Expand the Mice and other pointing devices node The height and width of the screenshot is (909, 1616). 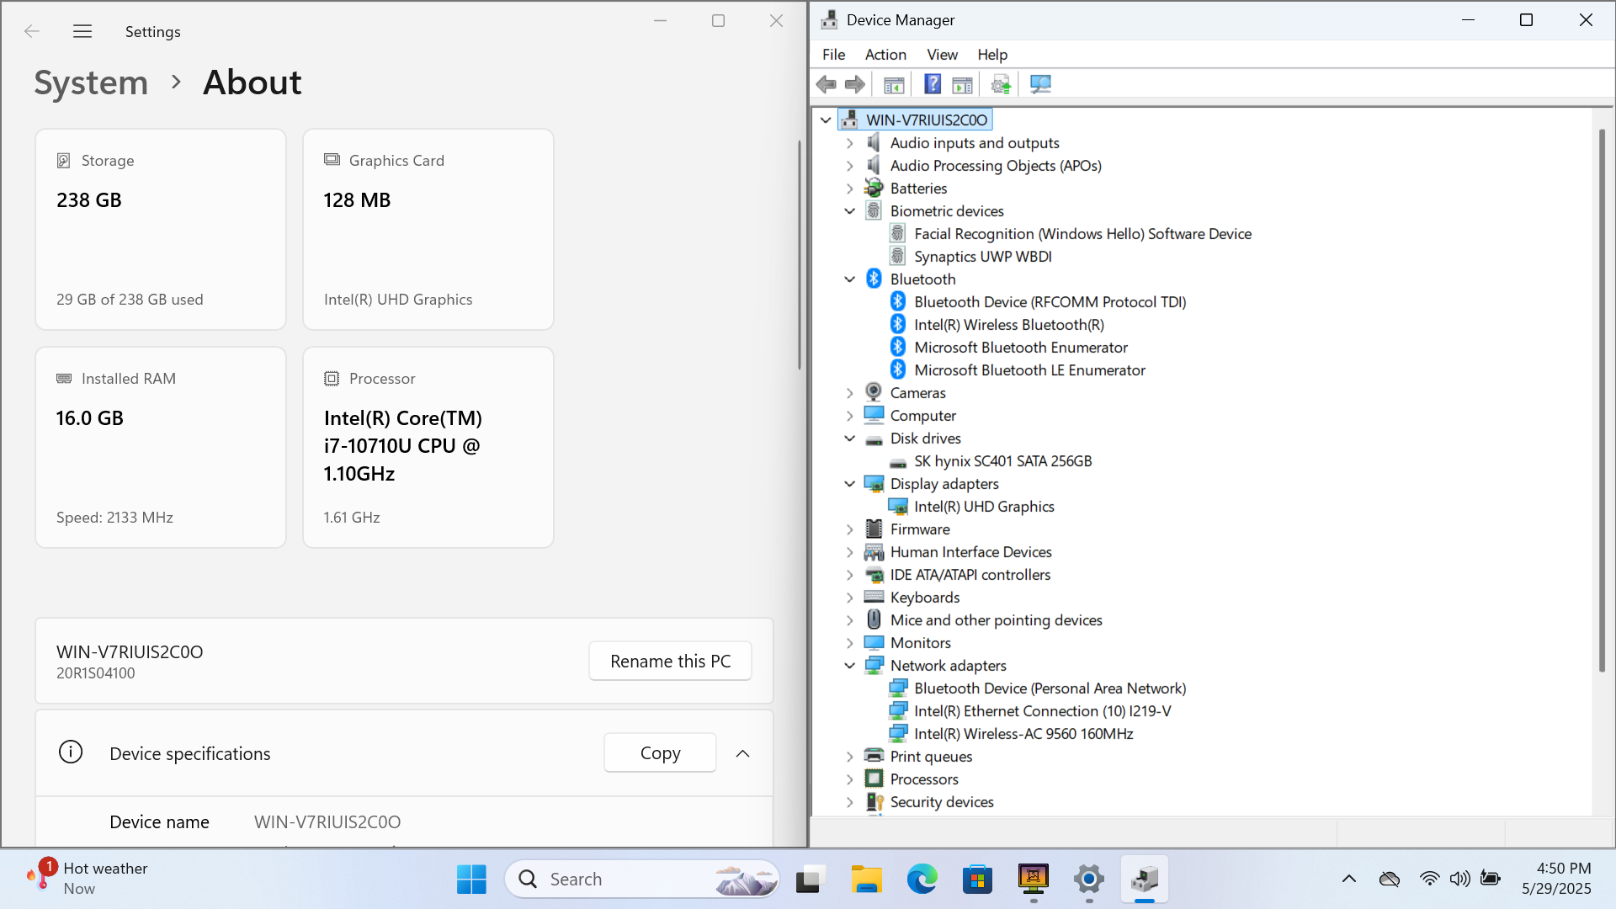point(849,620)
